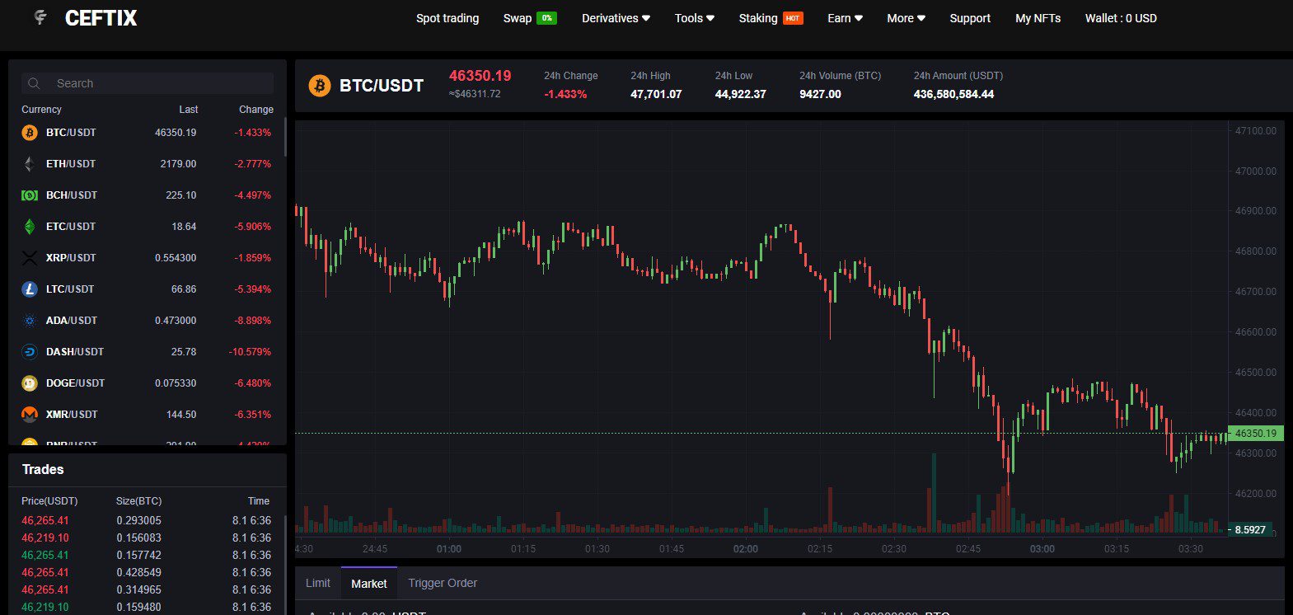Viewport: 1293px width, 615px height.
Task: Select the LTC/USDT pair
Action: pos(147,289)
